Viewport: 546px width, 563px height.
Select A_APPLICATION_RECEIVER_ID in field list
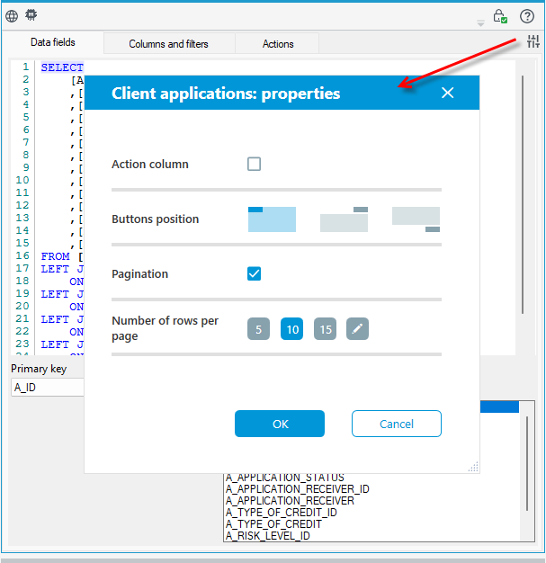coord(298,489)
